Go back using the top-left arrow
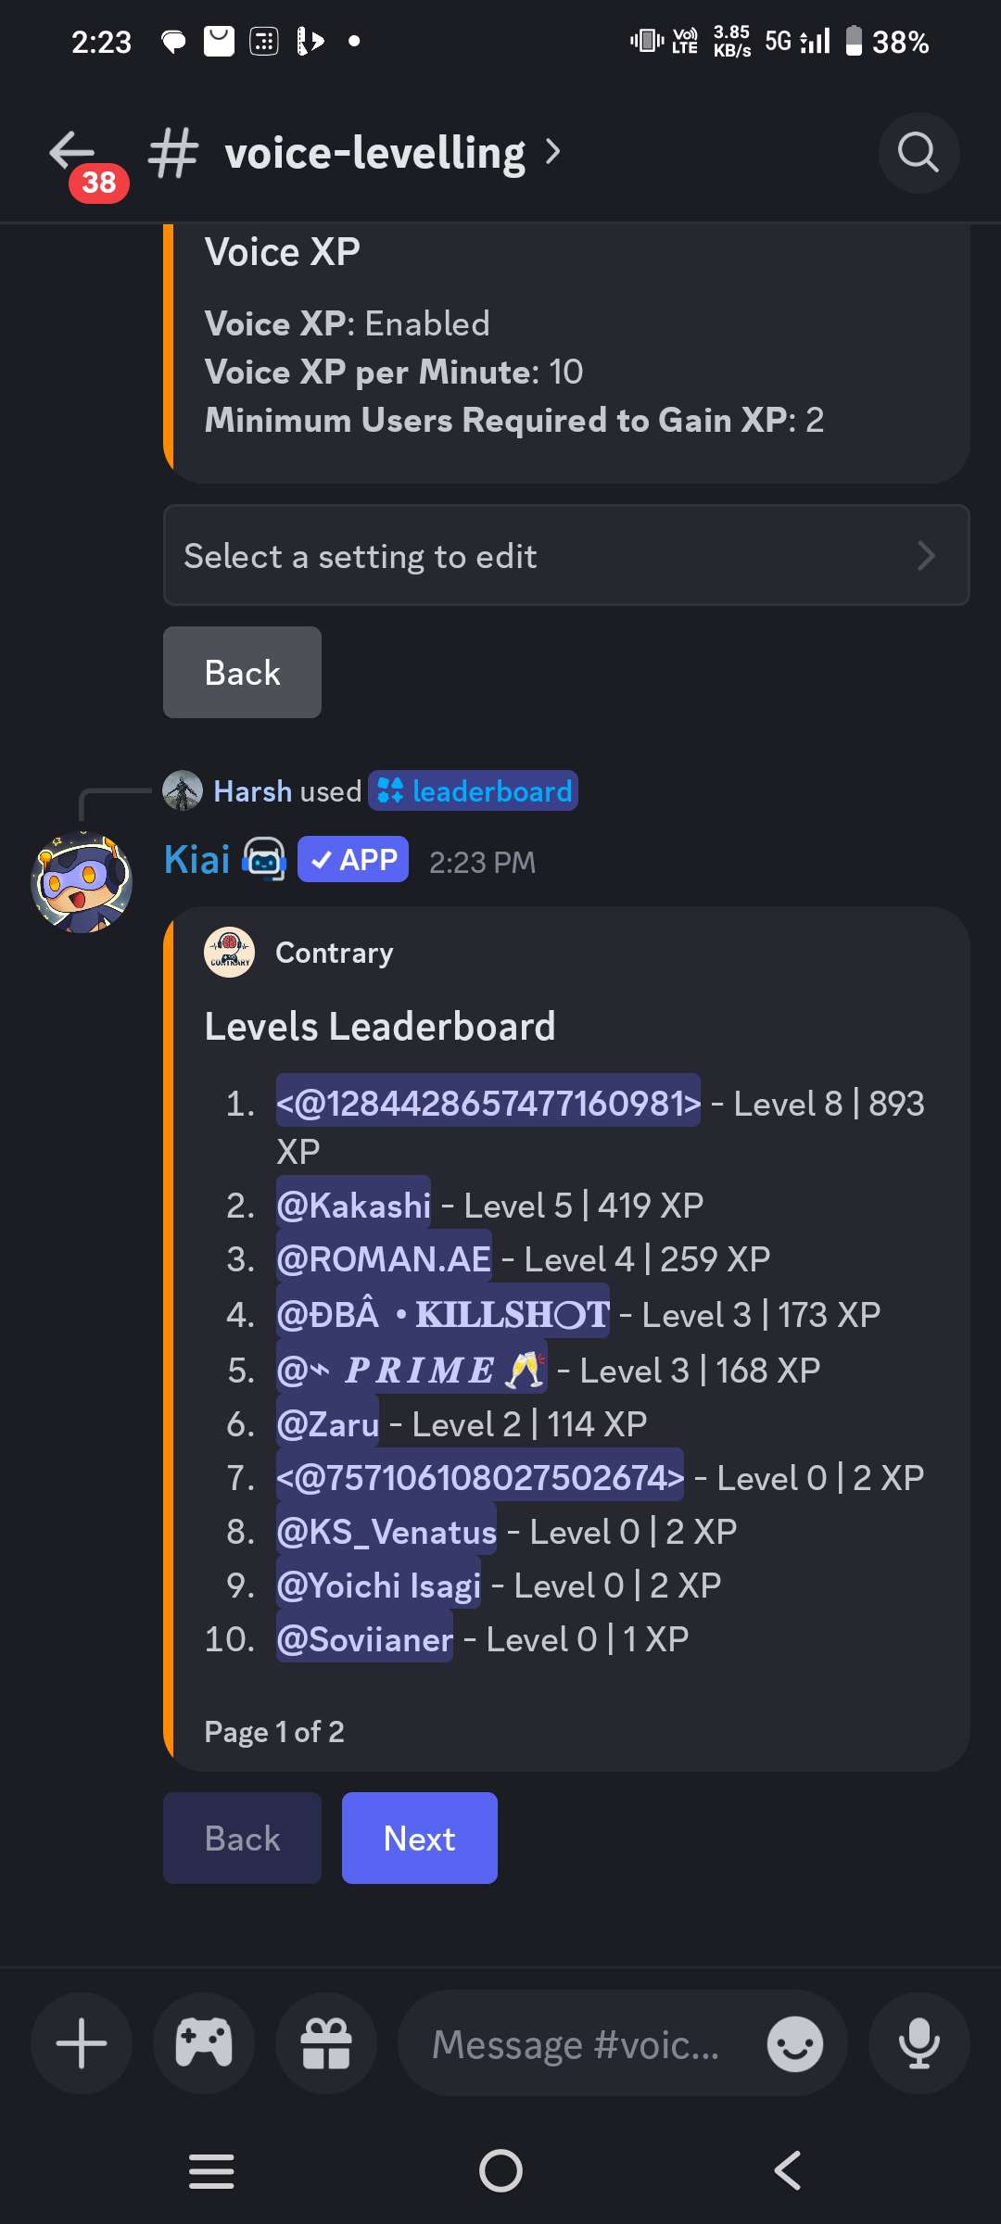The width and height of the screenshot is (1001, 2224). pyautogui.click(x=72, y=151)
